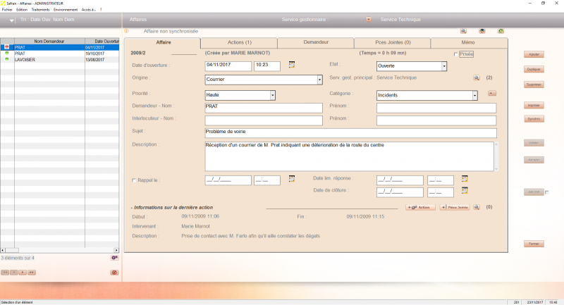564x305 pixels.
Task: Go to last record navigation button
Action: pyautogui.click(x=32, y=273)
